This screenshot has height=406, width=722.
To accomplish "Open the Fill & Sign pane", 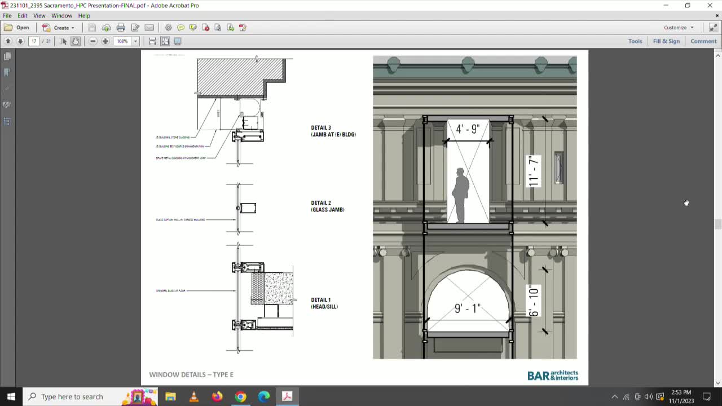I will pyautogui.click(x=666, y=41).
